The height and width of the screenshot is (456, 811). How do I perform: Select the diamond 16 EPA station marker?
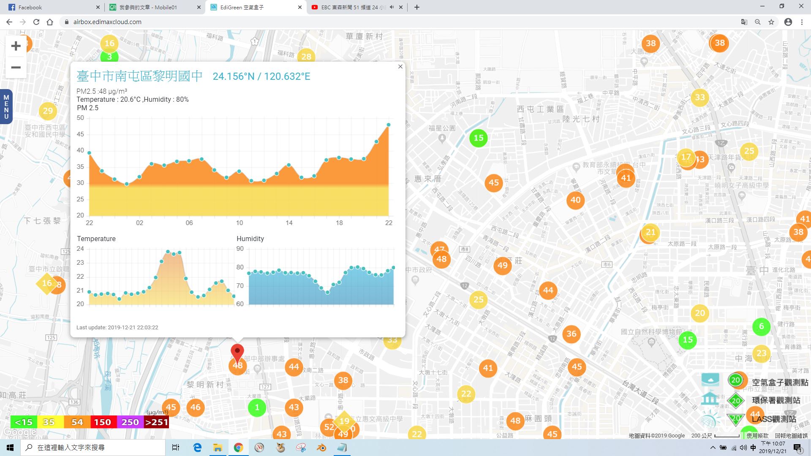point(47,283)
